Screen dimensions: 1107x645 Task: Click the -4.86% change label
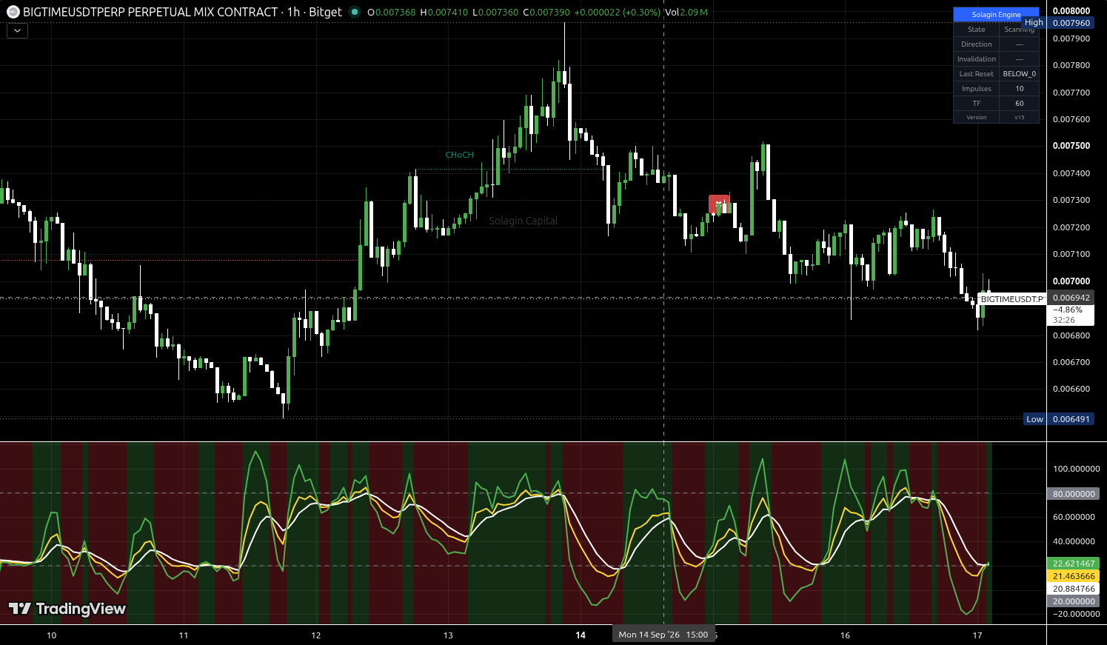(1068, 310)
